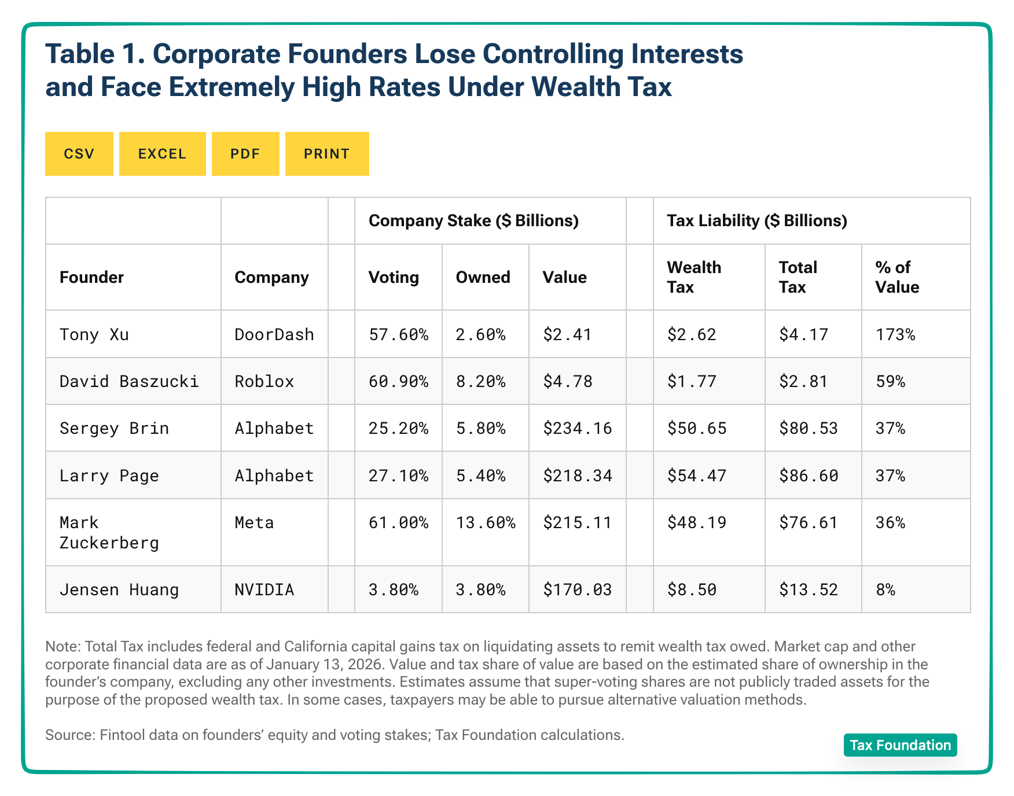
Task: Download the table as Excel
Action: pyautogui.click(x=162, y=154)
